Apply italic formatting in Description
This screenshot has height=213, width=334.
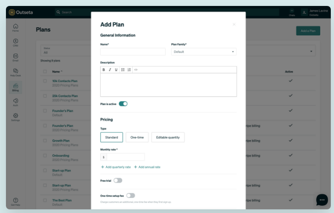pyautogui.click(x=110, y=70)
